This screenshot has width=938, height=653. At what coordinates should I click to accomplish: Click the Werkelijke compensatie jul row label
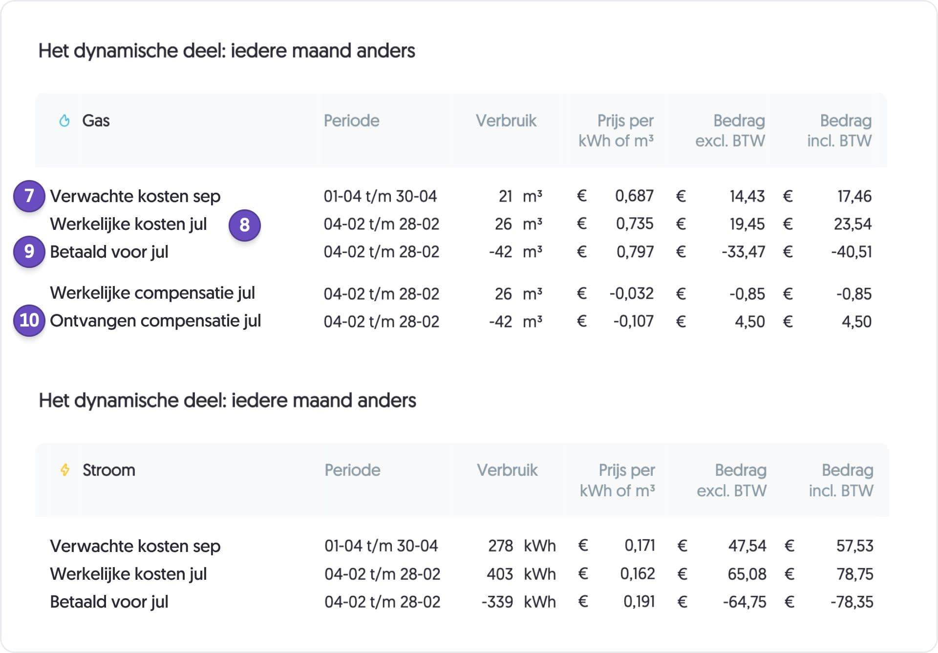pyautogui.click(x=152, y=293)
